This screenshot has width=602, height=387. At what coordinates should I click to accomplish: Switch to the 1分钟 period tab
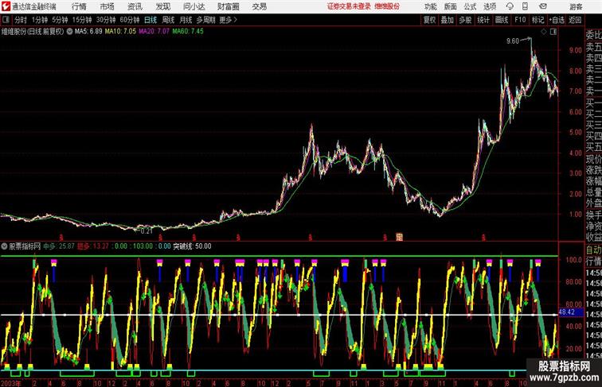[x=40, y=20]
